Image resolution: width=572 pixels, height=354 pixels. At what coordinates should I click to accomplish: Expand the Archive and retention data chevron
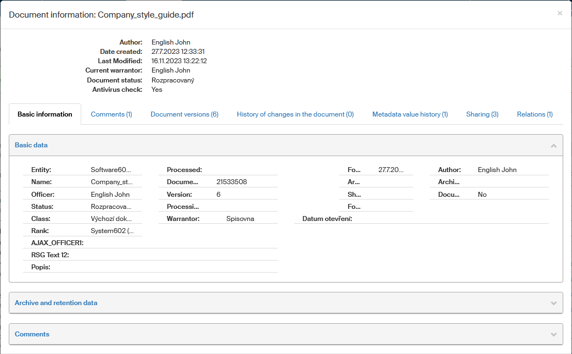[x=553, y=303]
